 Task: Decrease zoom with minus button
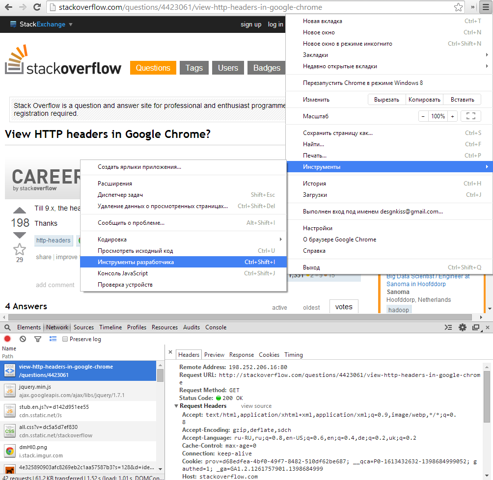(x=423, y=116)
